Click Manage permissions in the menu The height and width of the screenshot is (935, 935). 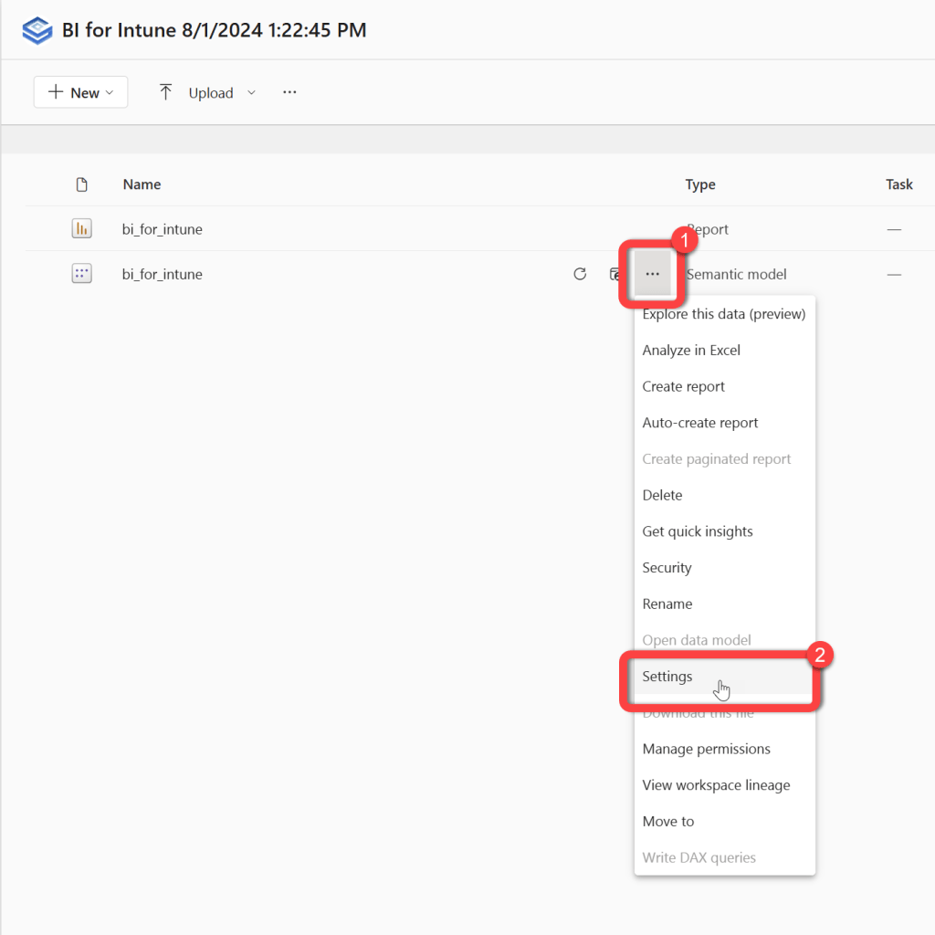point(706,749)
